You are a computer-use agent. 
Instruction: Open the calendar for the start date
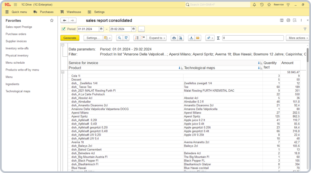pos(101,29)
